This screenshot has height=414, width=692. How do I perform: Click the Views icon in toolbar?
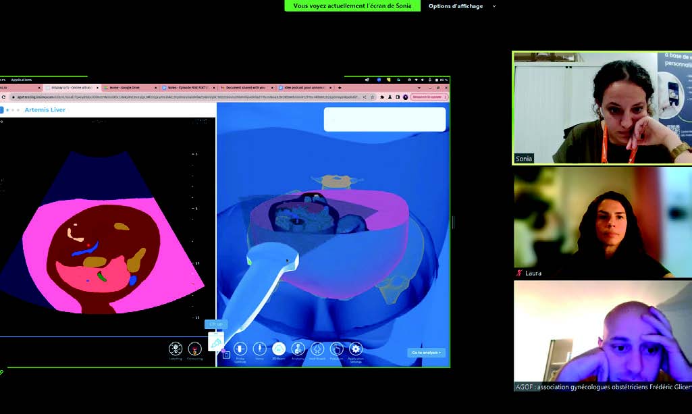259,349
